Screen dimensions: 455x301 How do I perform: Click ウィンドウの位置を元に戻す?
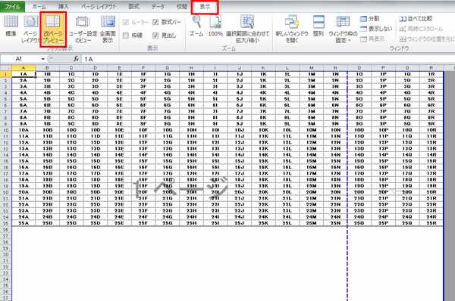pyautogui.click(x=426, y=39)
